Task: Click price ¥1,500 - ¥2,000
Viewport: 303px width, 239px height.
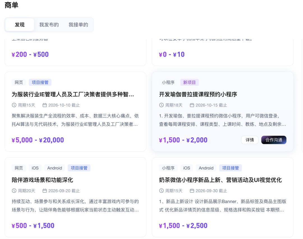Action: click(x=183, y=140)
